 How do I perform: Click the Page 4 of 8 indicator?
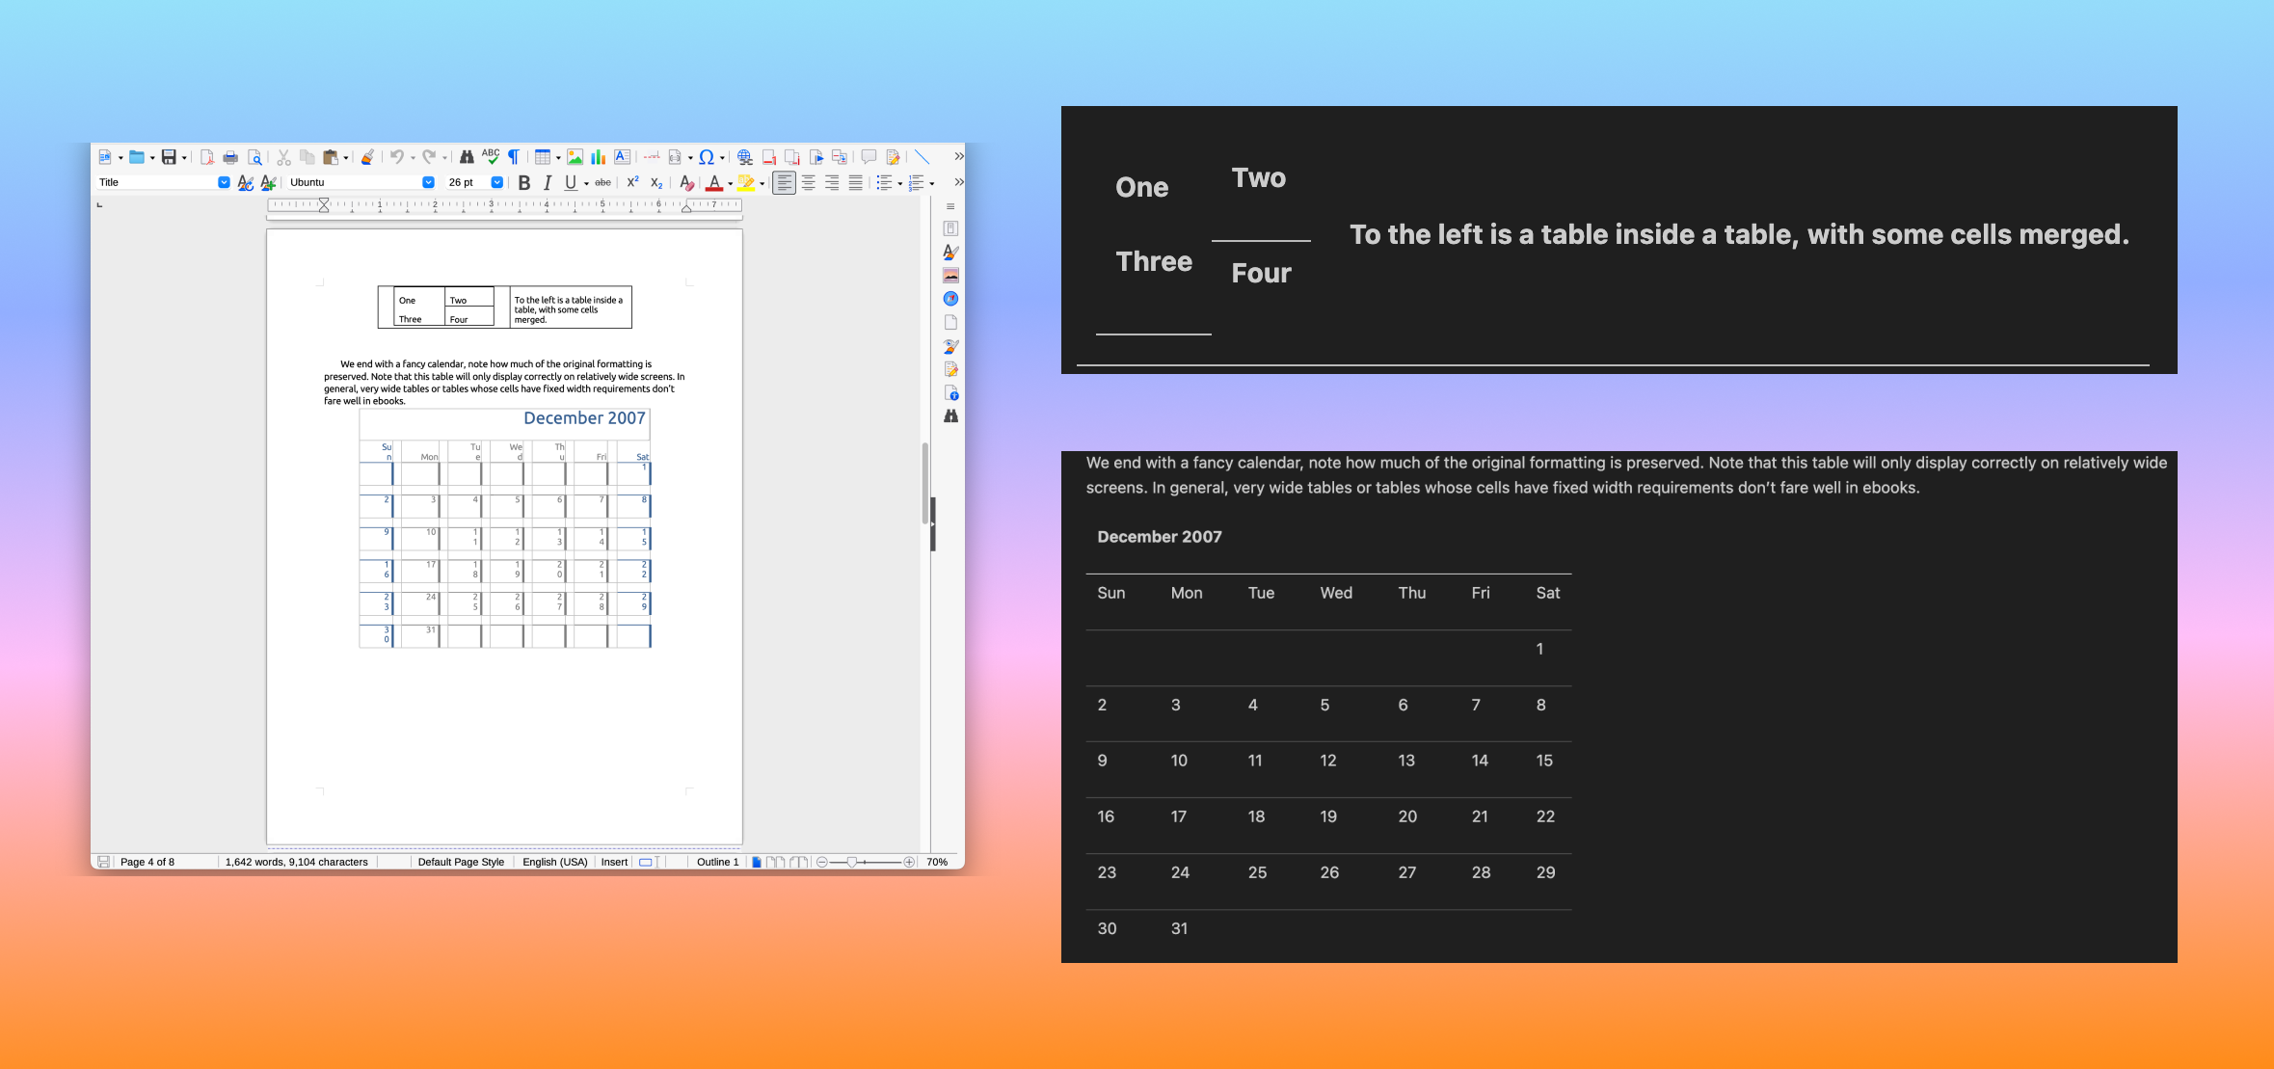tap(147, 862)
